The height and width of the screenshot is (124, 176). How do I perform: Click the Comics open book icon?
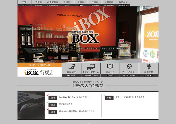110,66
